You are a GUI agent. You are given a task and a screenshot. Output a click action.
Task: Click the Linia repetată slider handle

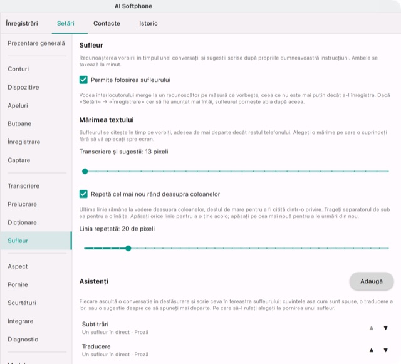128,248
